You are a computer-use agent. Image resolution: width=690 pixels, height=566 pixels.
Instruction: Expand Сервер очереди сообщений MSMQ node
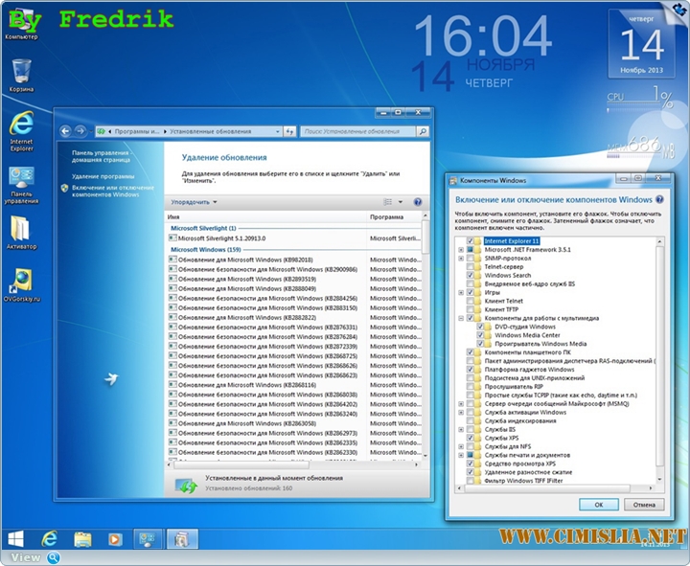461,404
